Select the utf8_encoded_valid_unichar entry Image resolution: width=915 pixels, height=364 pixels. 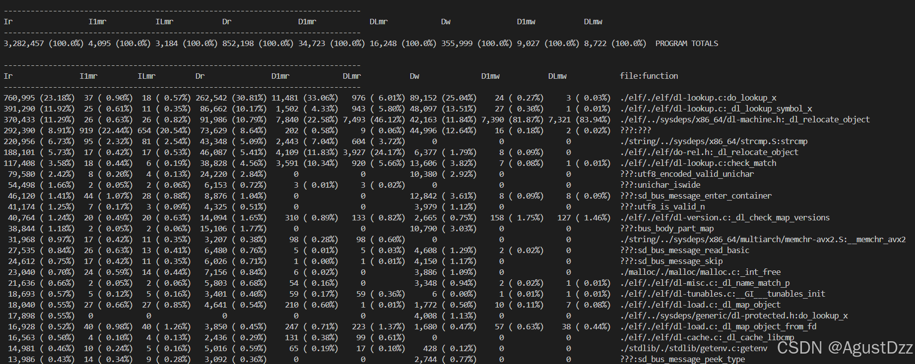click(x=687, y=174)
